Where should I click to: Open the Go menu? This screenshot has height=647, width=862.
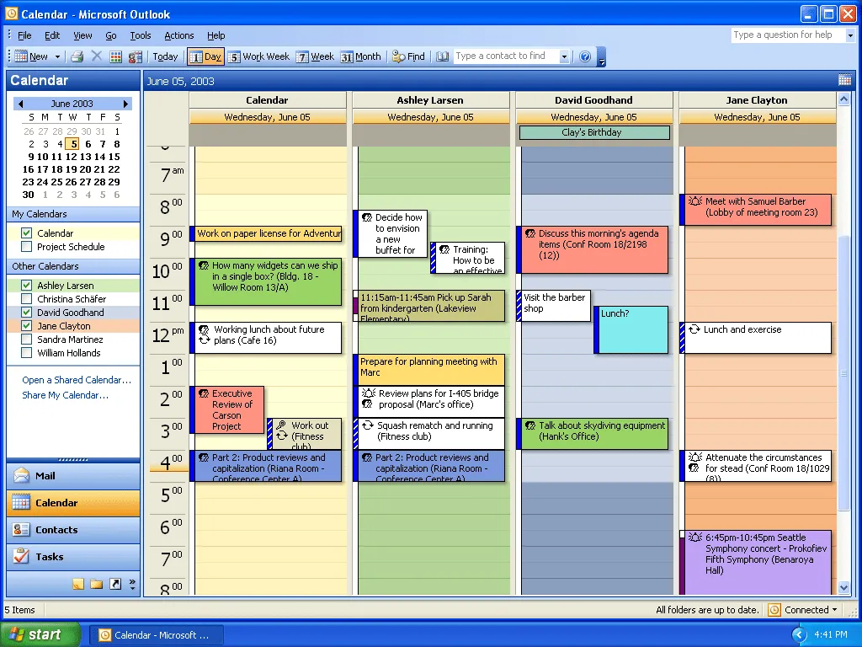point(111,35)
